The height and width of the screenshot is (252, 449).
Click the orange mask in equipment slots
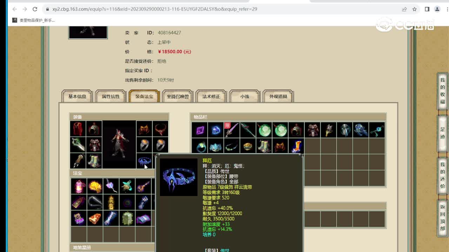click(x=144, y=129)
